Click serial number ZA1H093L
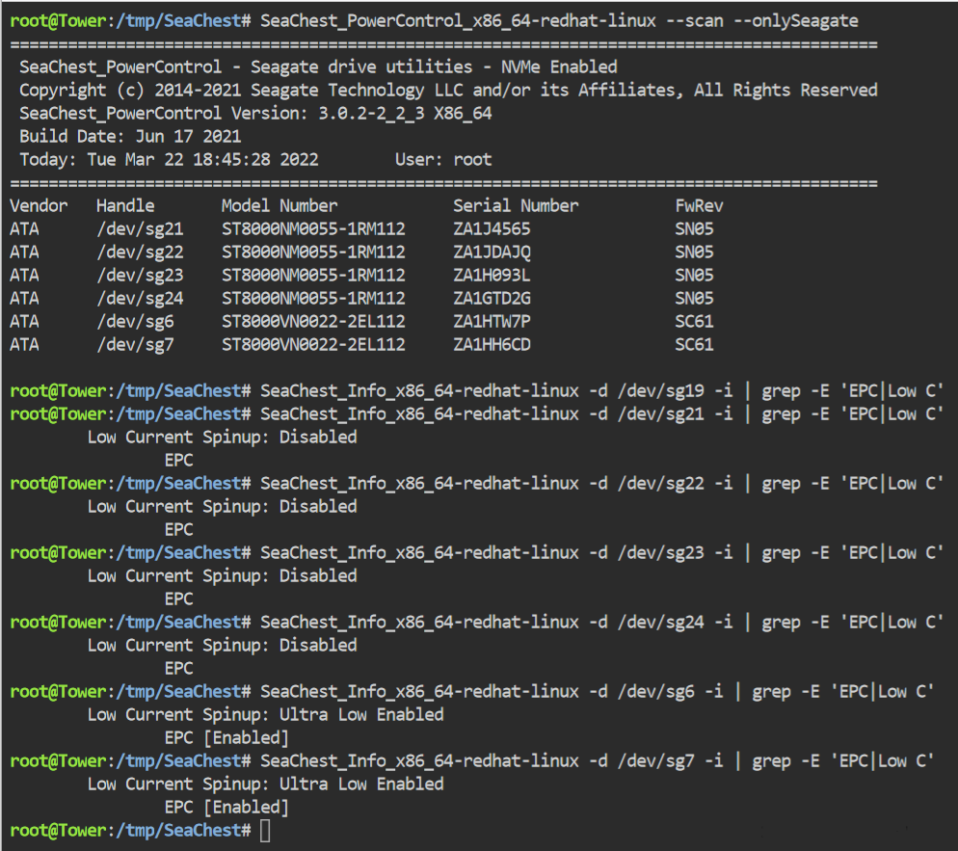This screenshot has width=958, height=851. (x=492, y=276)
